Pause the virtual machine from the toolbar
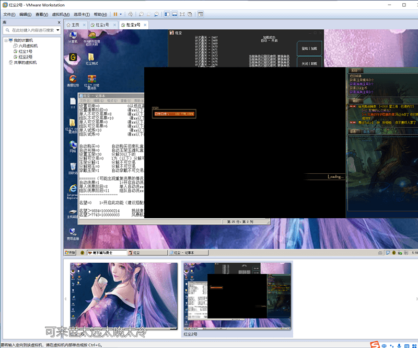418x348 pixels. [x=115, y=14]
